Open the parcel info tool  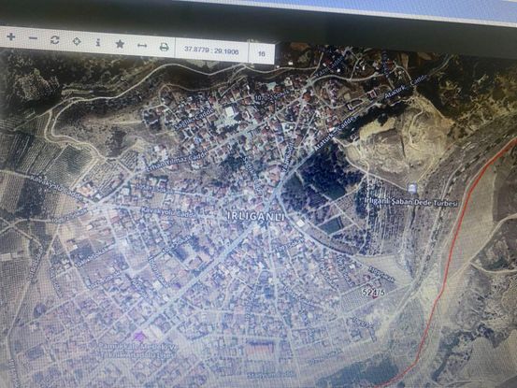pyautogui.click(x=98, y=42)
